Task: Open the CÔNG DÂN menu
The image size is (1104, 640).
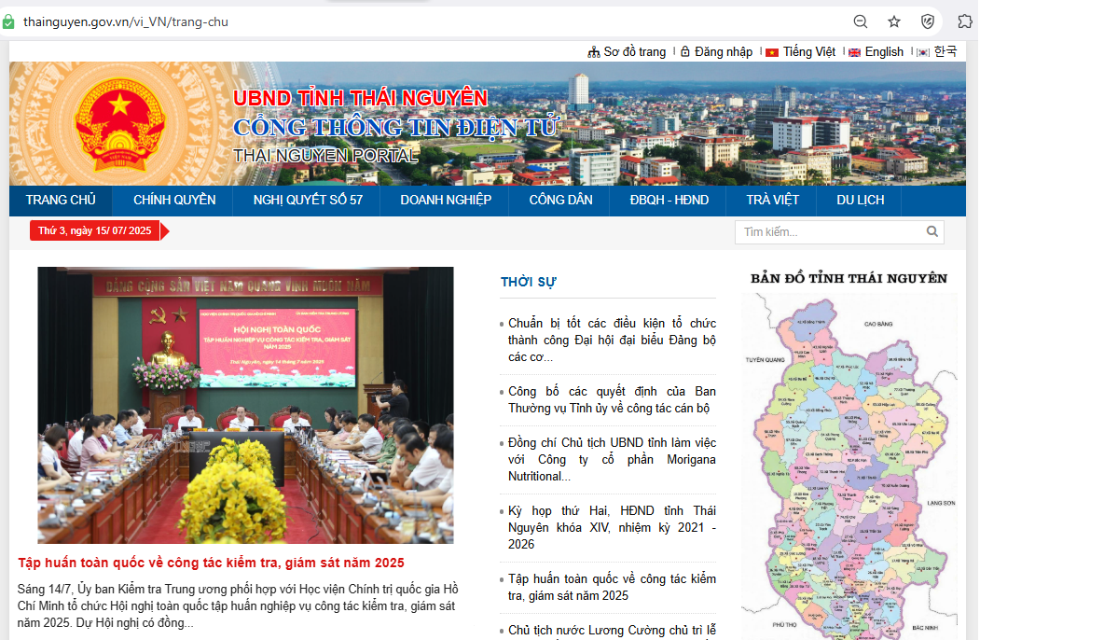Action: (x=560, y=201)
